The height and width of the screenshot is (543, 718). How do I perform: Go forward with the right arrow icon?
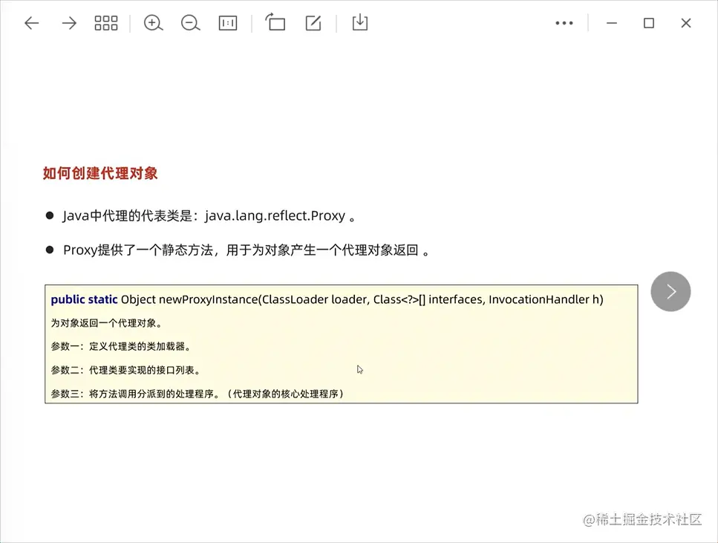click(x=69, y=23)
